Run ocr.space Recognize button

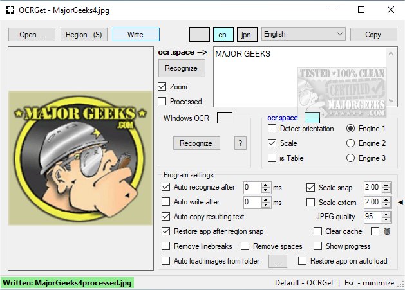pos(182,68)
